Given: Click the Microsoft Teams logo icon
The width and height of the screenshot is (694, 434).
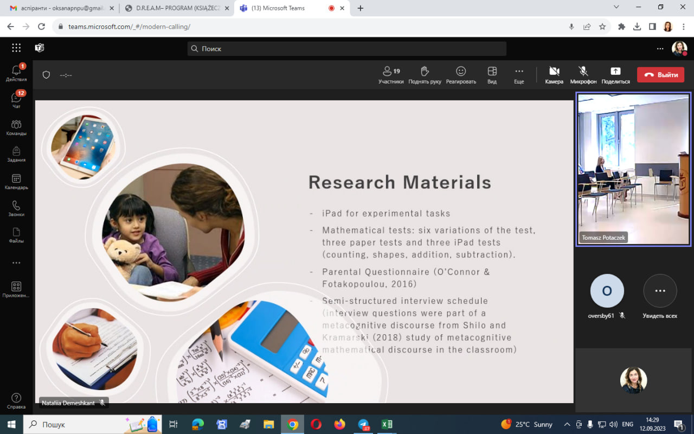Looking at the screenshot, I should click(x=40, y=48).
